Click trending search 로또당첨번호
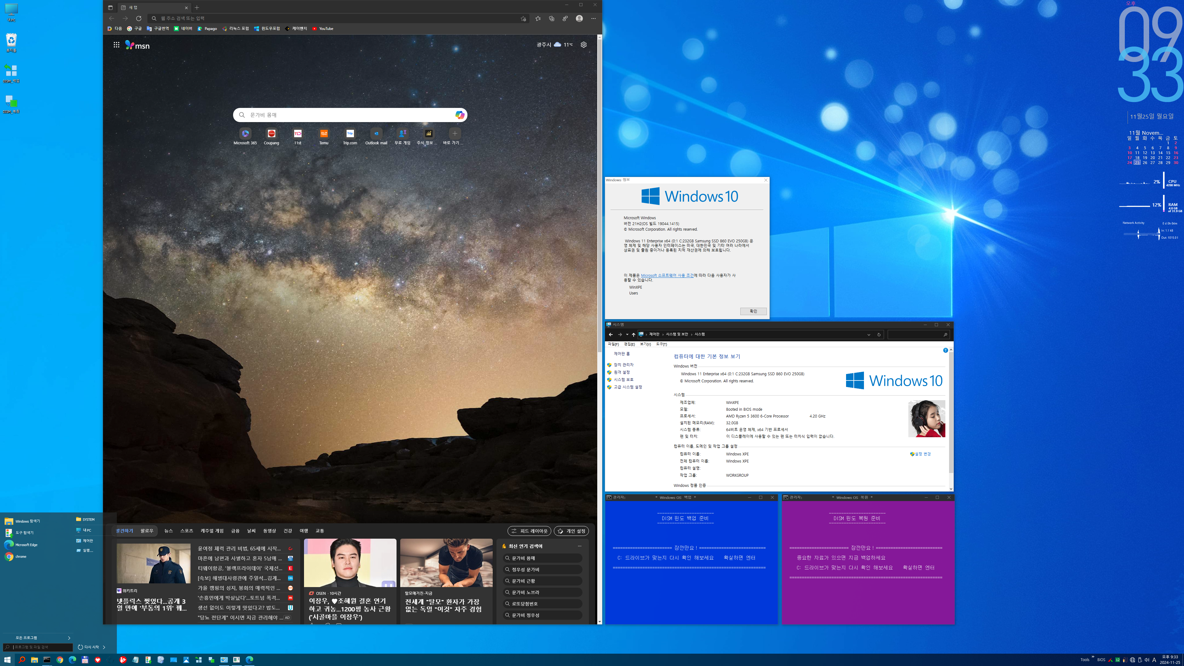Viewport: 1184px width, 666px height. tap(543, 603)
